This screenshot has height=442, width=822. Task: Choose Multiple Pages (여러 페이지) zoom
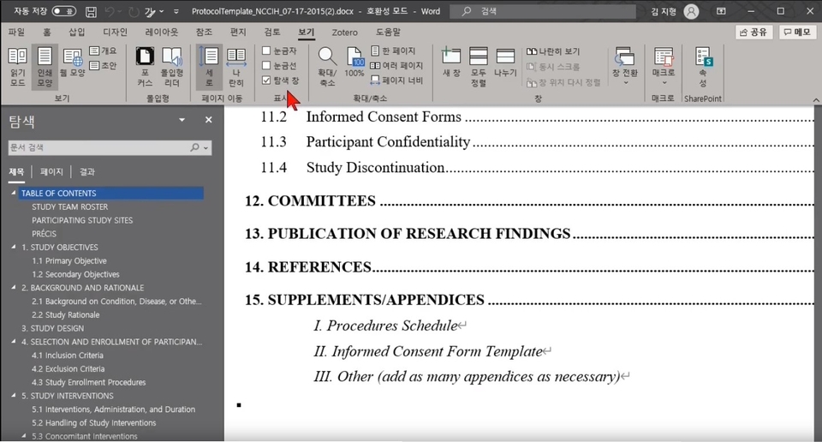point(396,66)
